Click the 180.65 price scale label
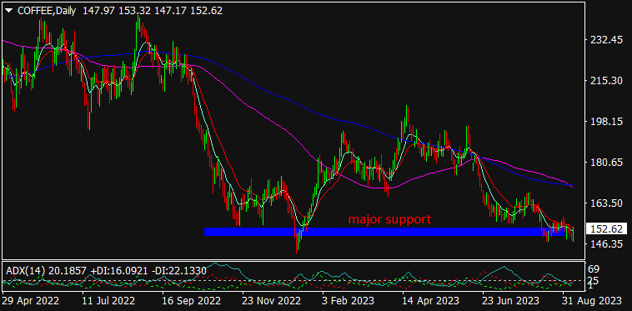 (608, 163)
